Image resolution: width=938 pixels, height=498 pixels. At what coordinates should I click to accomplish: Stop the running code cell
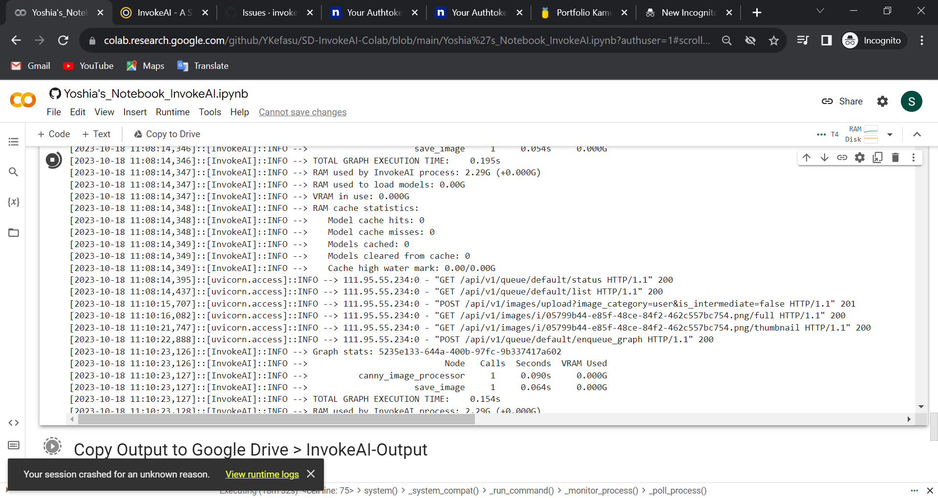[53, 160]
